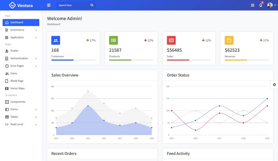Viewport: 278px width, 161px height.
Task: Click the green Products card icon
Action: (x=113, y=40)
